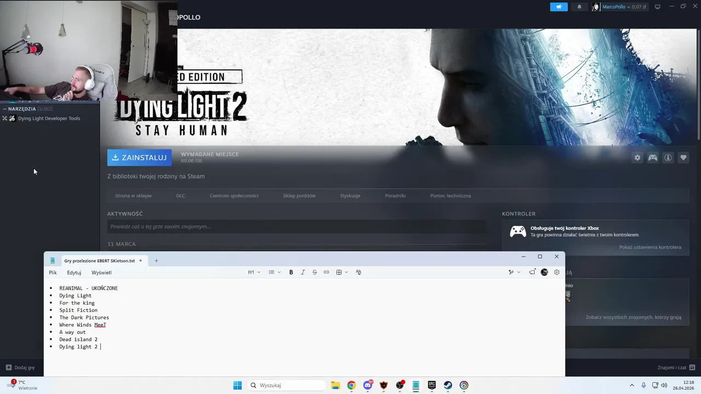701x394 pixels.
Task: Insert a link in Notepad
Action: [x=326, y=272]
